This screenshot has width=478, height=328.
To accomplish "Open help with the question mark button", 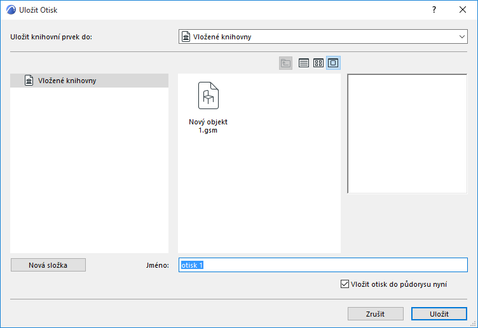I will (x=434, y=10).
